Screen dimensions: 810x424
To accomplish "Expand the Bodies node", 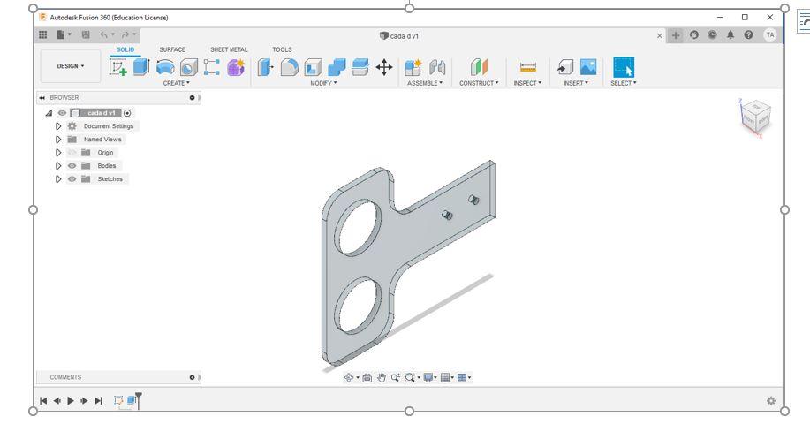I will (58, 166).
